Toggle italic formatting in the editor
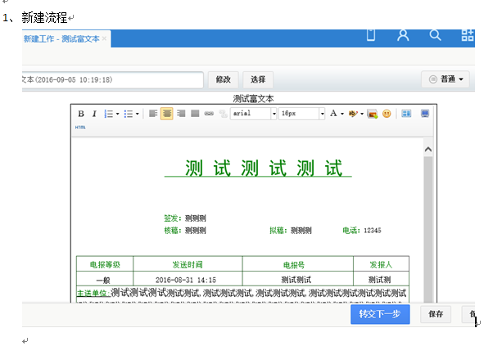 pos(94,114)
